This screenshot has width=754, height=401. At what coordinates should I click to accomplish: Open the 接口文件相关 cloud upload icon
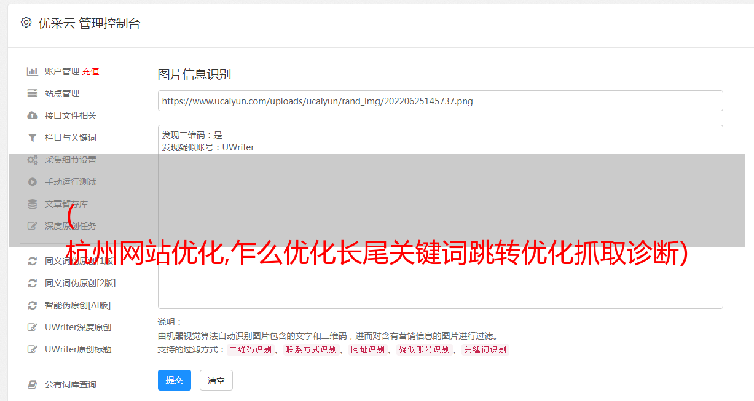tap(33, 115)
